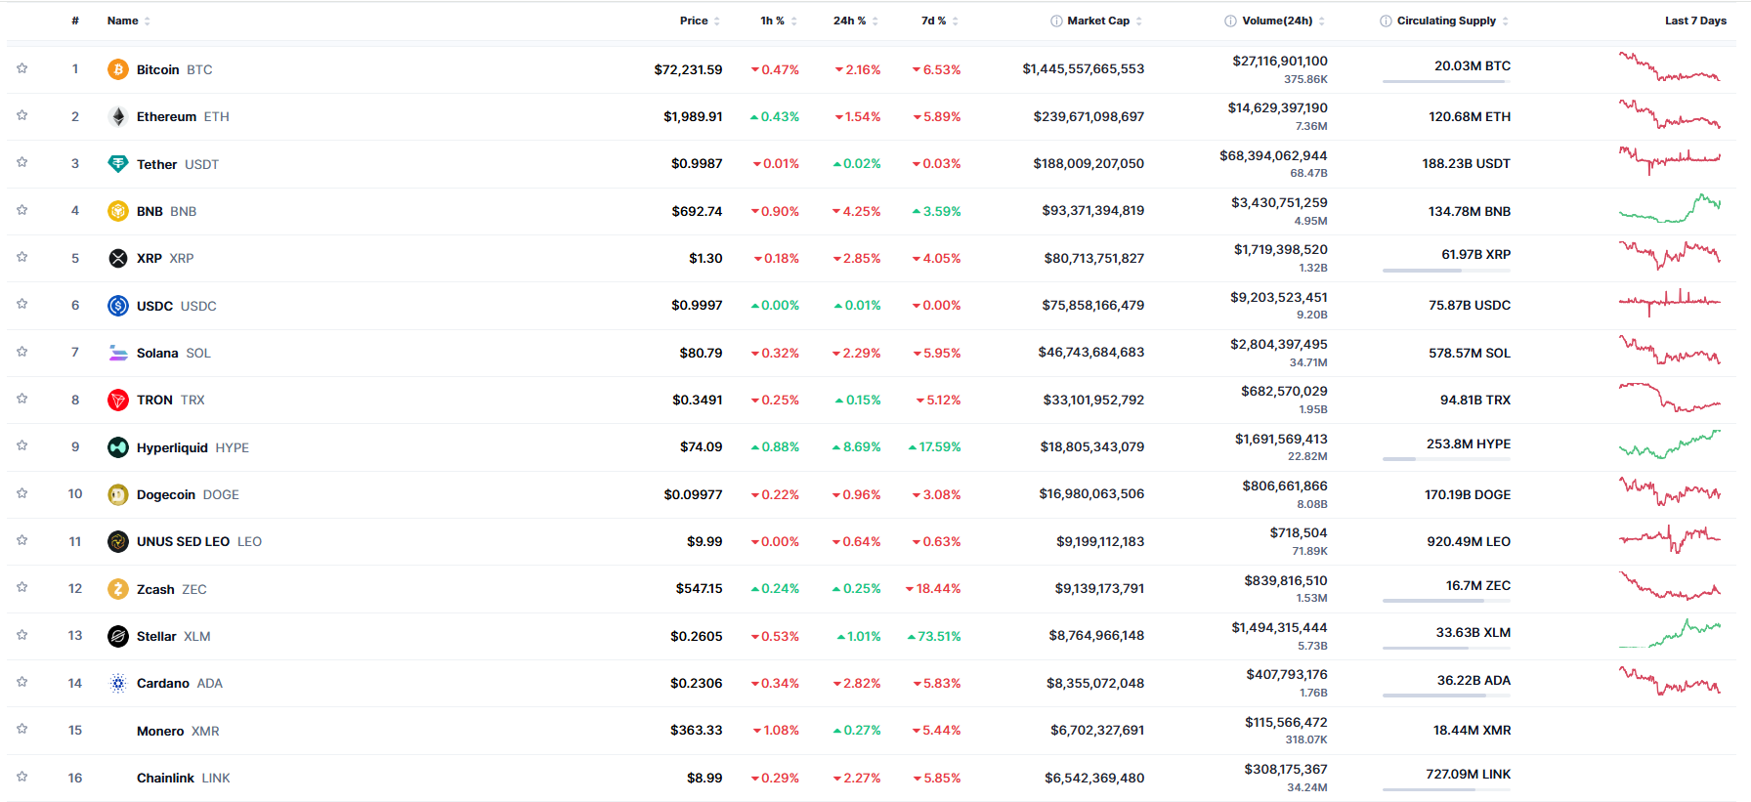Screen dimensions: 1751x802
Task: Open the Cardano ADA coin page
Action: click(179, 683)
